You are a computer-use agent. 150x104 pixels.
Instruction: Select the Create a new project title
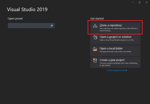pyautogui.click(x=112, y=60)
